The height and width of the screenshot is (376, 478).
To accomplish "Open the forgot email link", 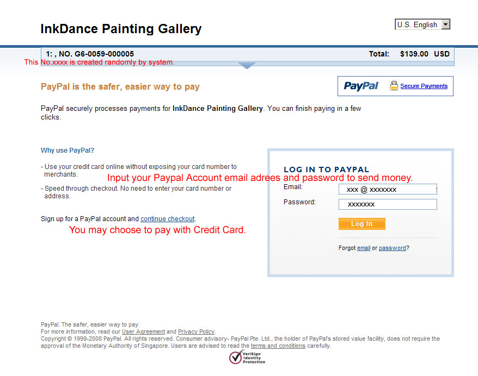I will [364, 248].
